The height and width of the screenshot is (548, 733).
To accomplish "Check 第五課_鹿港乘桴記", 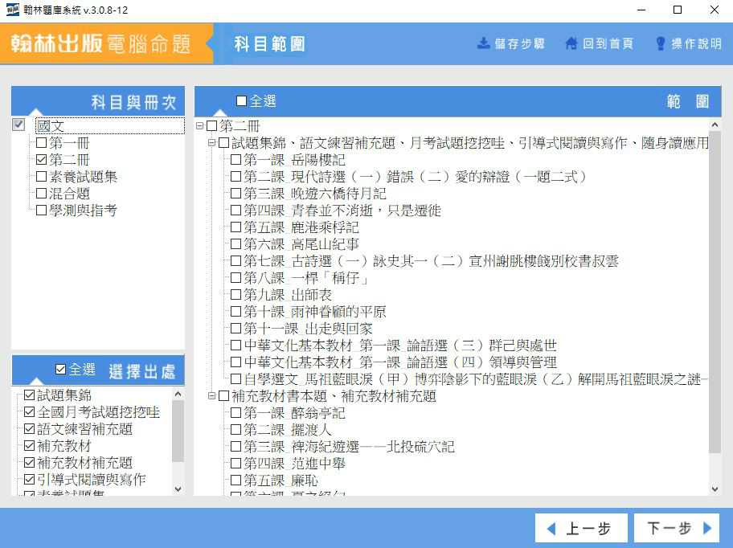I will pos(236,227).
